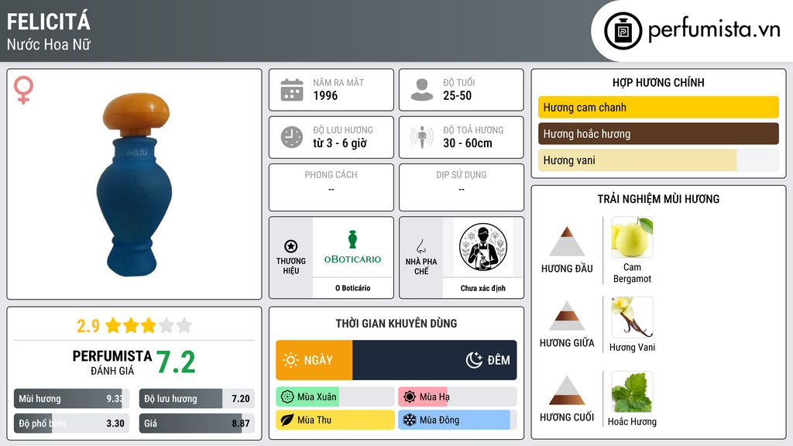Image resolution: width=793 pixels, height=446 pixels.
Task: Click the release year 1996 value
Action: 325,95
